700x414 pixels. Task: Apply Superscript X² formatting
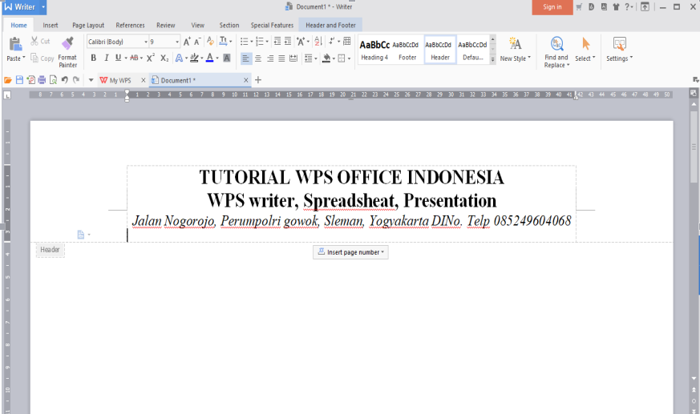click(151, 58)
